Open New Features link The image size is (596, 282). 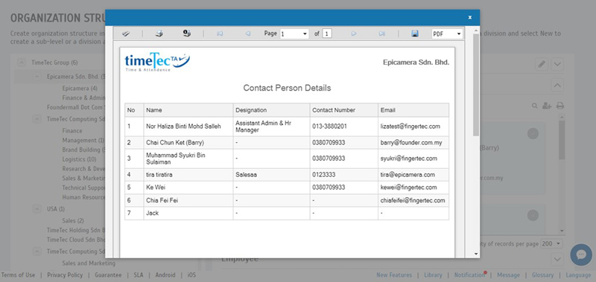[394, 275]
